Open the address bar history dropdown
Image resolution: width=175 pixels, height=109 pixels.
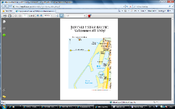coord(124,7)
